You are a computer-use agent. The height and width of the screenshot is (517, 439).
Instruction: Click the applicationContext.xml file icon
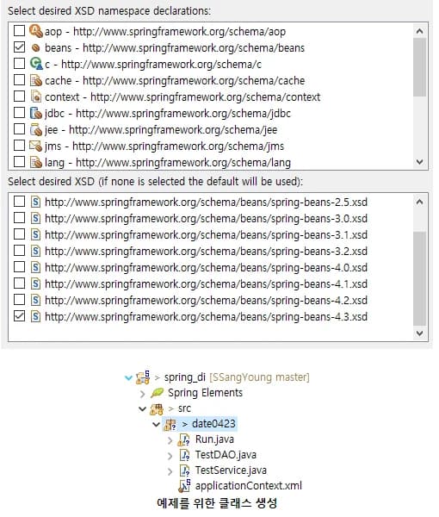point(184,485)
